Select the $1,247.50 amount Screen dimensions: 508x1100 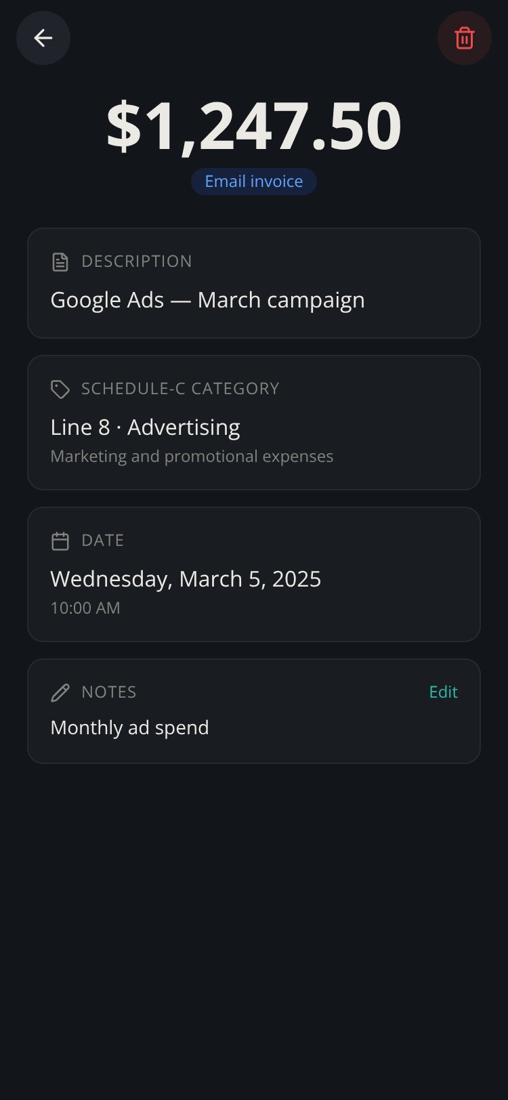(254, 126)
